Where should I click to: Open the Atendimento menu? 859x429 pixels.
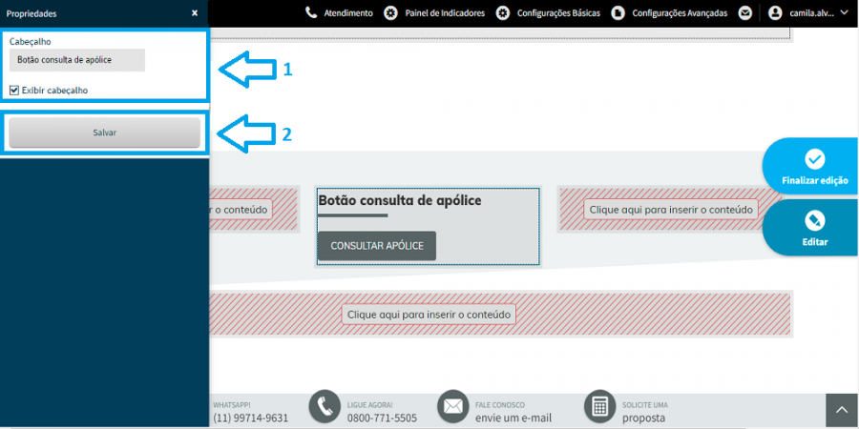tap(348, 13)
